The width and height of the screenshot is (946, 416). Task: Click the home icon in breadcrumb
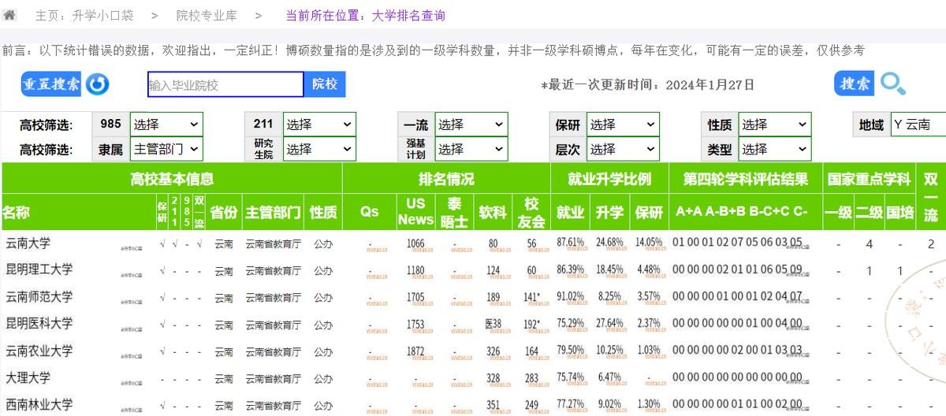coord(9,15)
